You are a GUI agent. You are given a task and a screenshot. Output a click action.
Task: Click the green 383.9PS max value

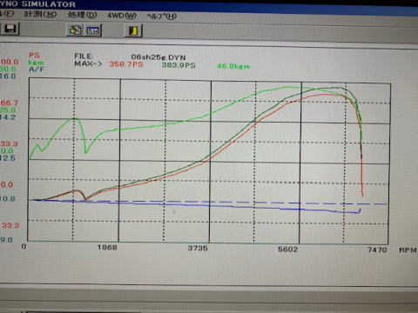(x=179, y=65)
